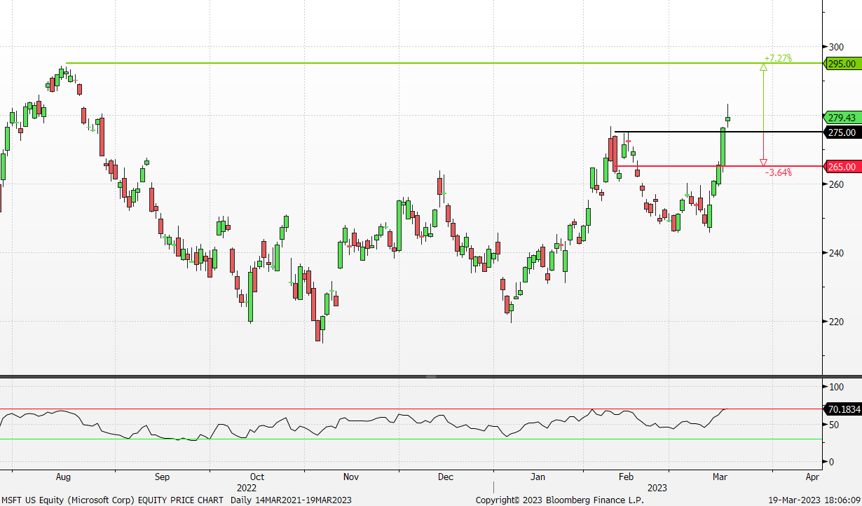Screen dimensions: 862x506
Task: Select the downward red arrowhead marker
Action: [x=763, y=163]
